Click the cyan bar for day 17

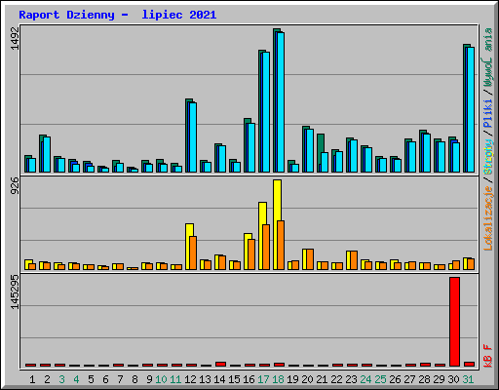[266, 112]
